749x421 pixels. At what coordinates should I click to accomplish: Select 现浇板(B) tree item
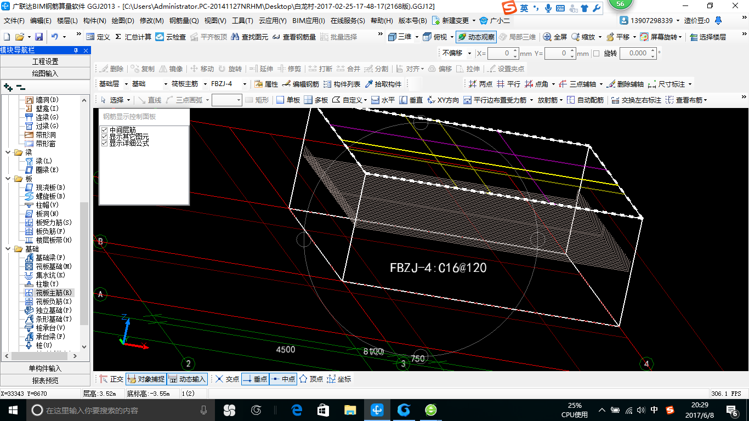50,187
